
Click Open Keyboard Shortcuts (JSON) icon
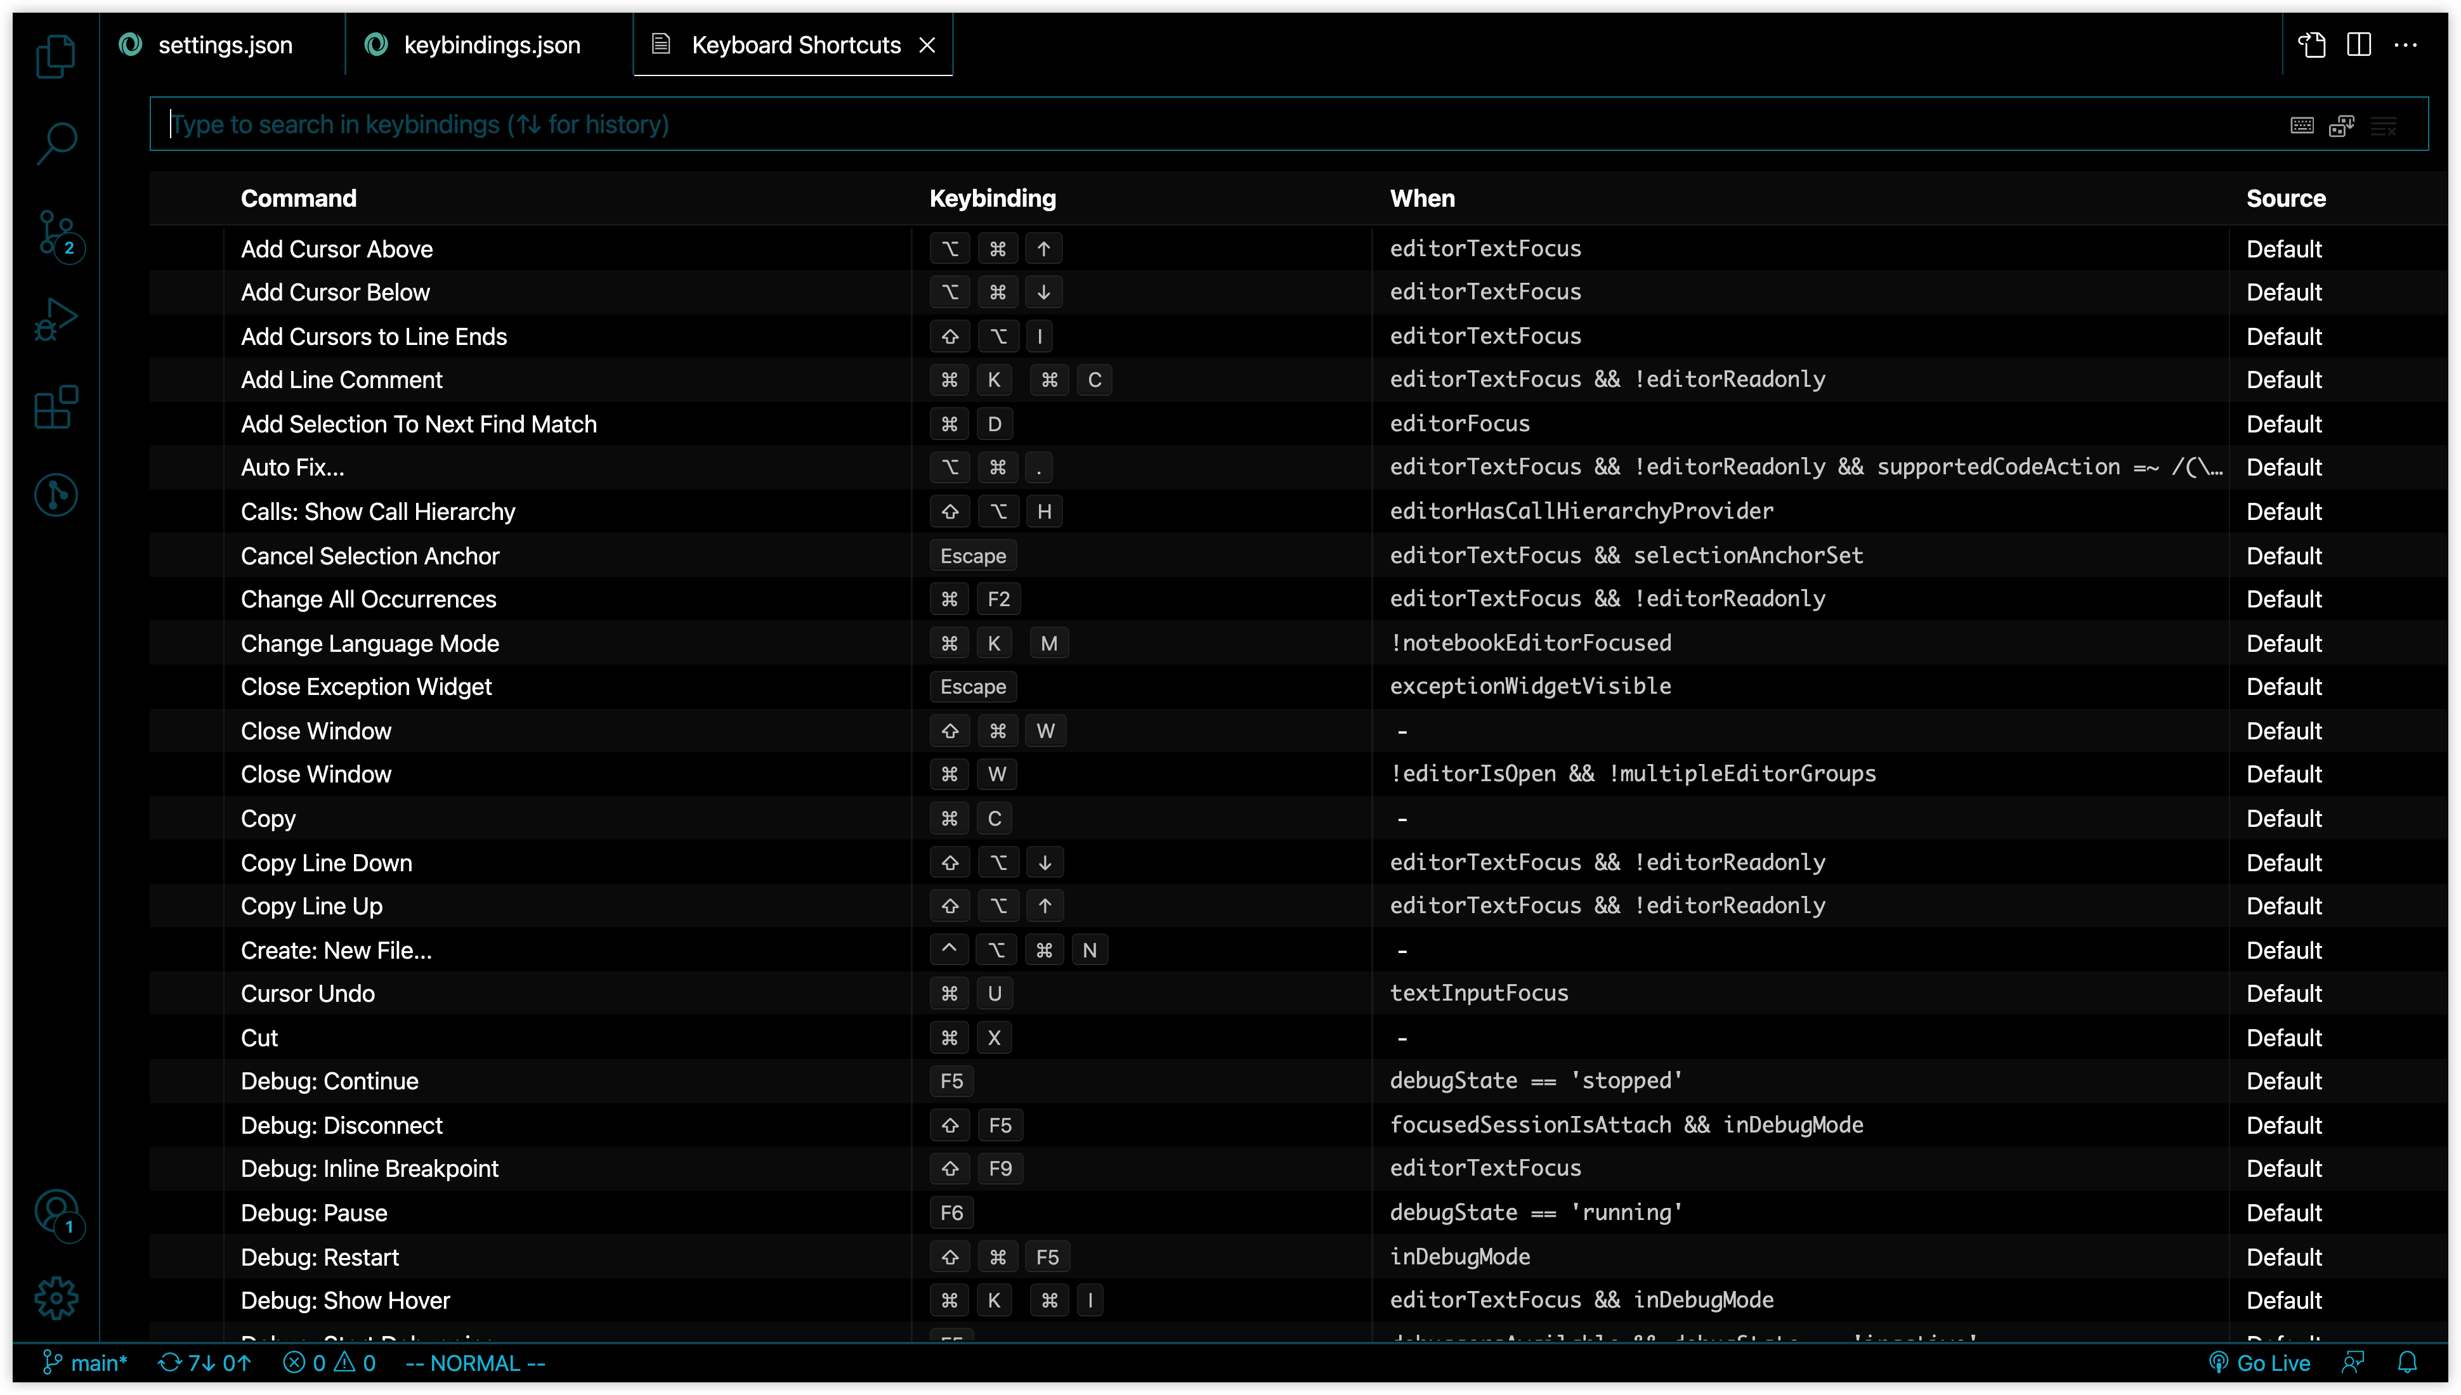click(x=2311, y=45)
